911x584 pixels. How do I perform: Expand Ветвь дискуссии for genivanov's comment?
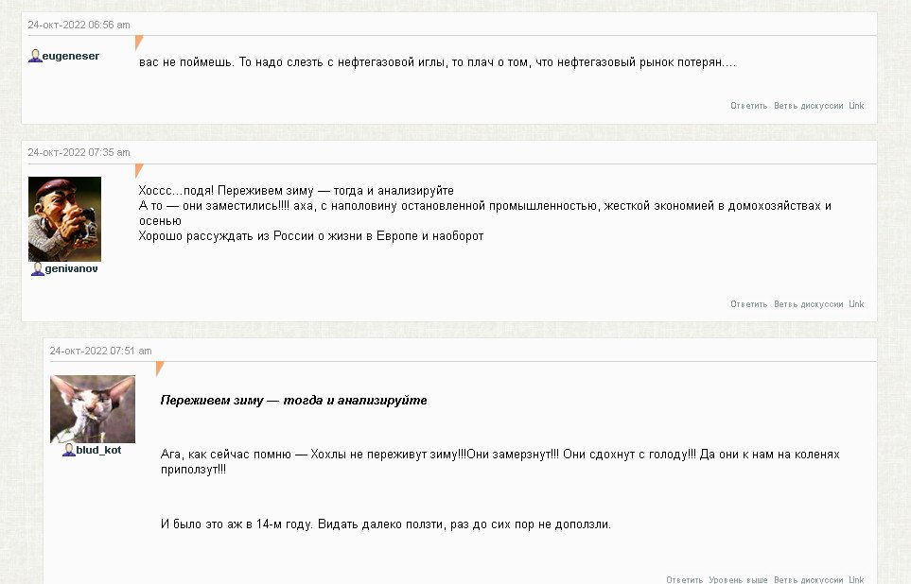(x=808, y=304)
